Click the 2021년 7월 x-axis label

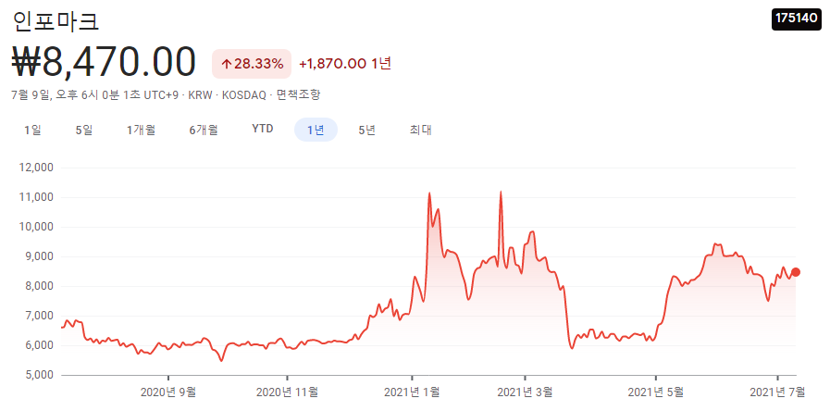coord(777,392)
